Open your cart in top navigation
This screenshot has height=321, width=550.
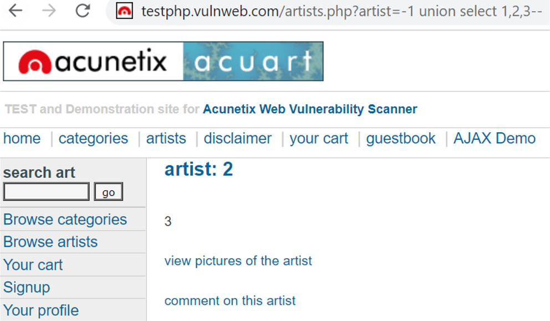point(319,138)
